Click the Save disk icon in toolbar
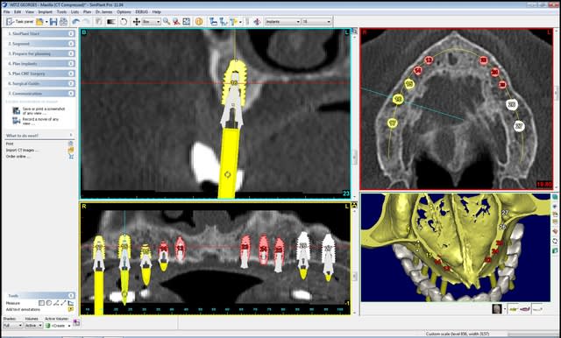This screenshot has height=338, width=561. pos(53,22)
